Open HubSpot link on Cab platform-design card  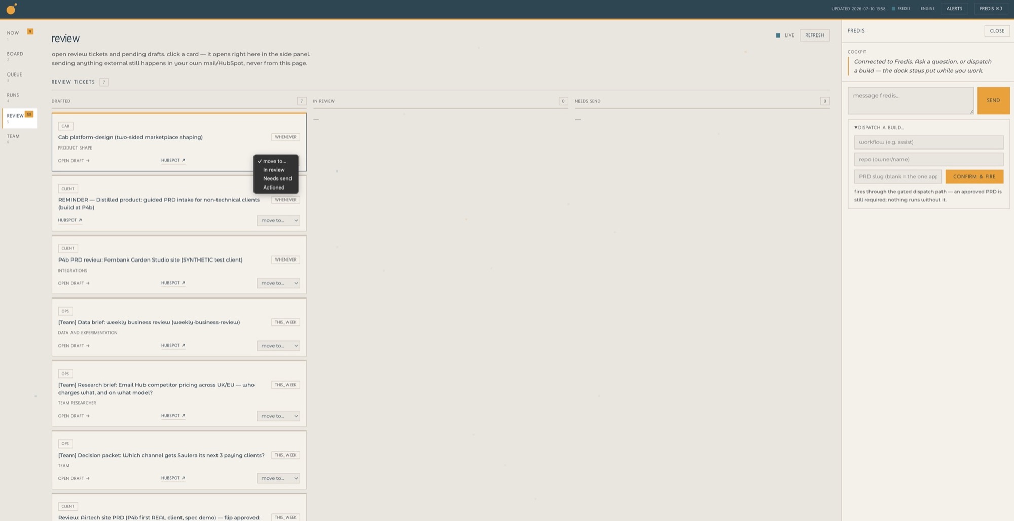(173, 160)
